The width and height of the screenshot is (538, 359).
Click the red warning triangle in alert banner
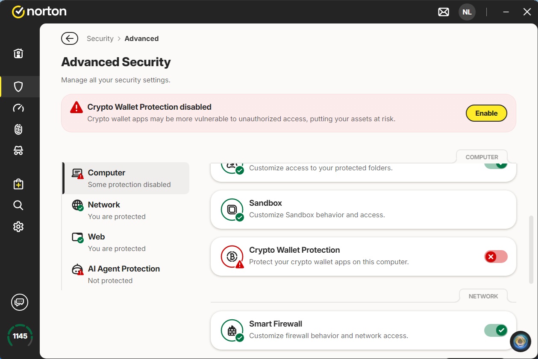click(x=76, y=107)
